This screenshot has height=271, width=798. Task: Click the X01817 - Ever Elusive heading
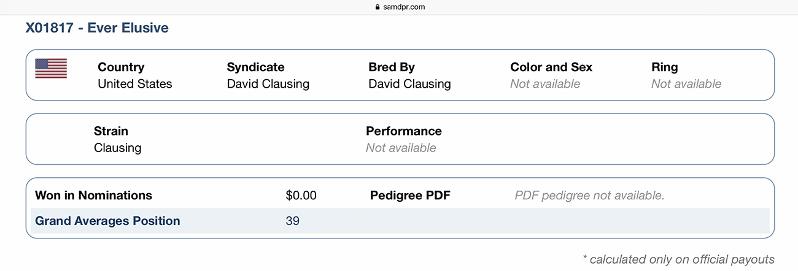coord(97,28)
